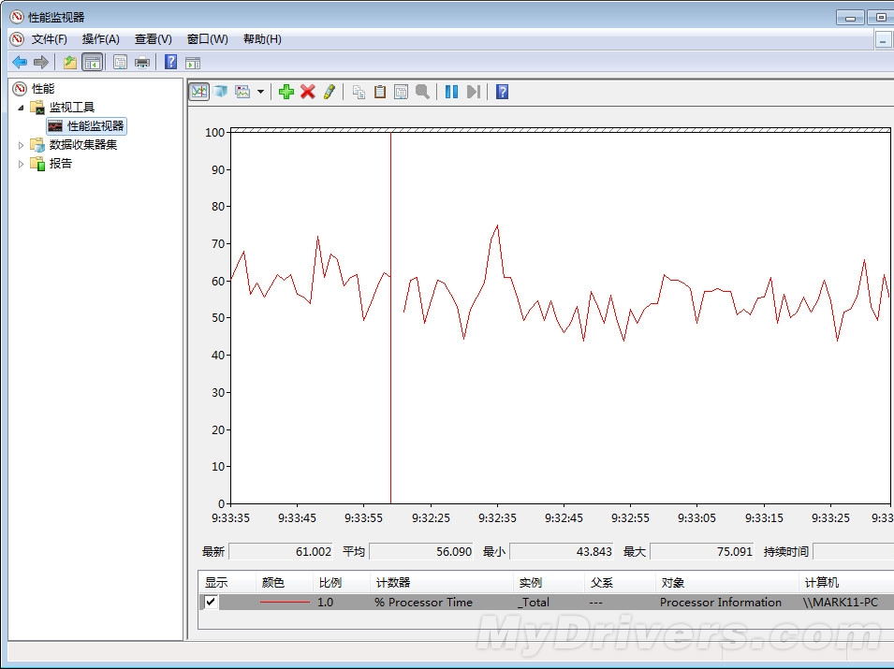
Task: Click the print icon in main toolbar
Action: pos(142,63)
